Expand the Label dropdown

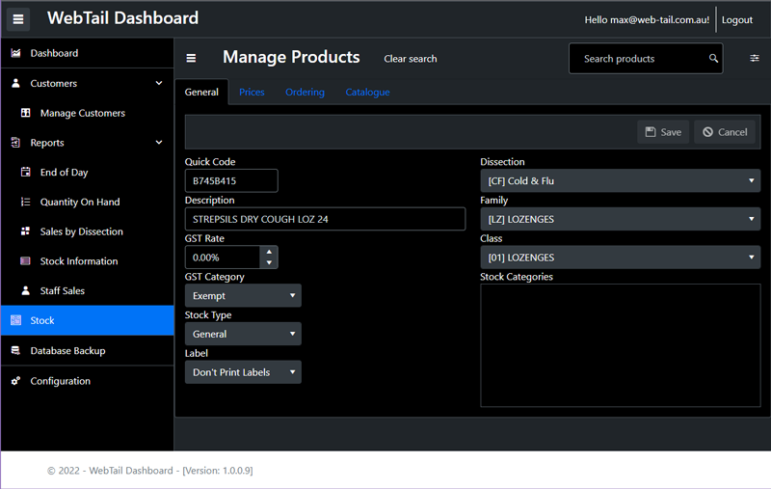(243, 372)
